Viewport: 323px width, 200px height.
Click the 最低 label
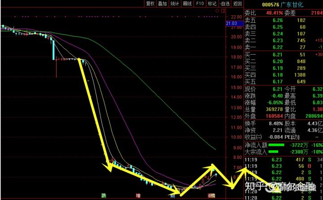pyautogui.click(x=290, y=102)
